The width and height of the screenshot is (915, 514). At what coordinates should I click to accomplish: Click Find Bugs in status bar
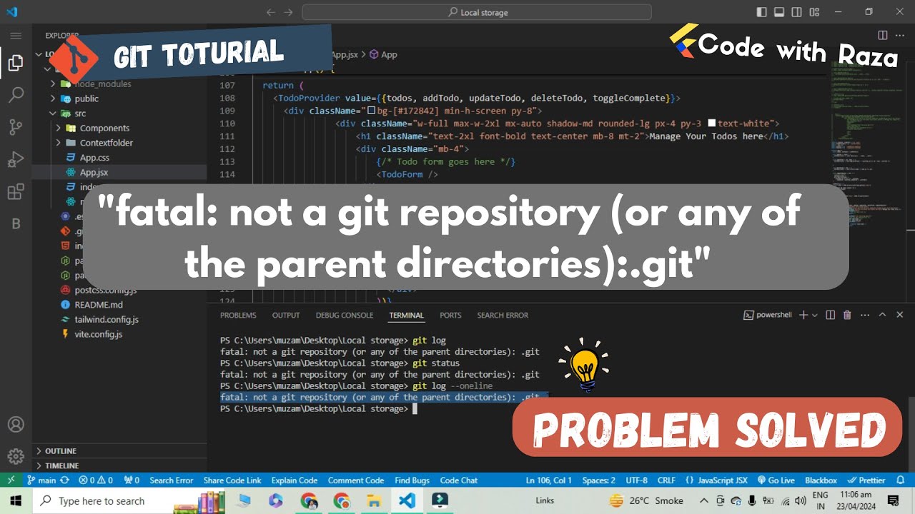pos(412,480)
